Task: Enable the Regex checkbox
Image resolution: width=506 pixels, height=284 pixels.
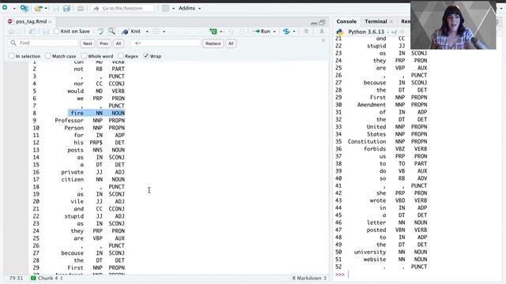Action: coord(121,56)
